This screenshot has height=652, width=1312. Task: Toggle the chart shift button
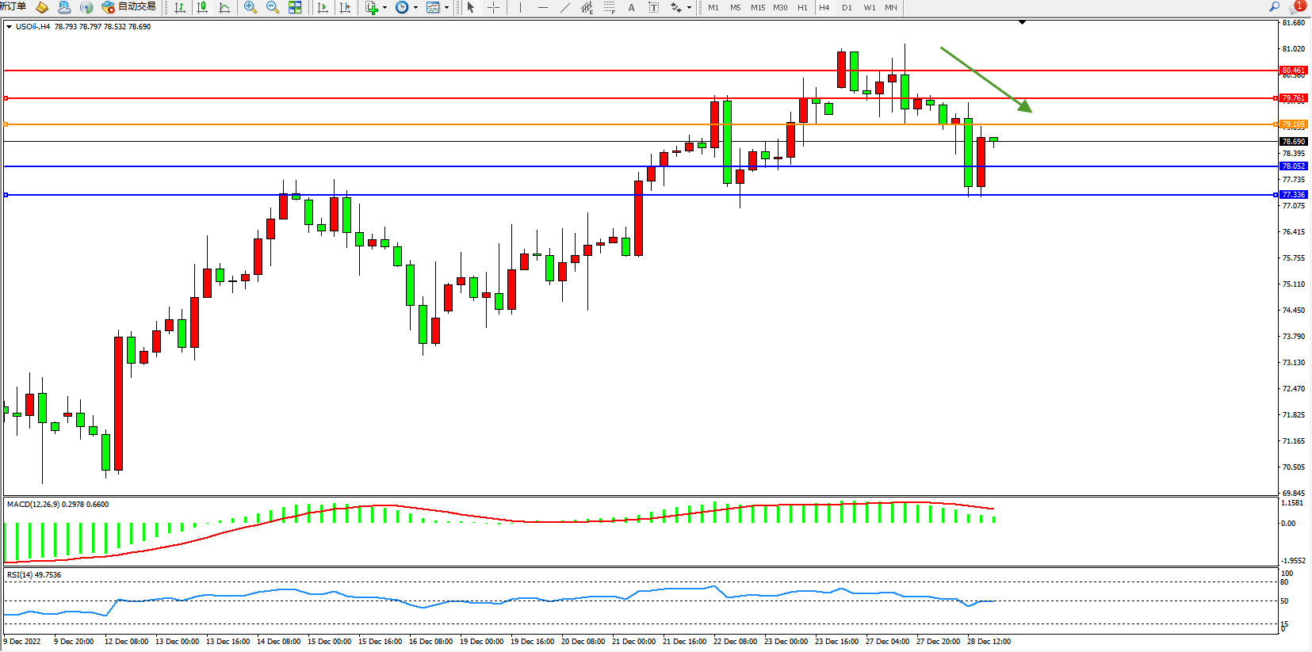click(x=345, y=8)
